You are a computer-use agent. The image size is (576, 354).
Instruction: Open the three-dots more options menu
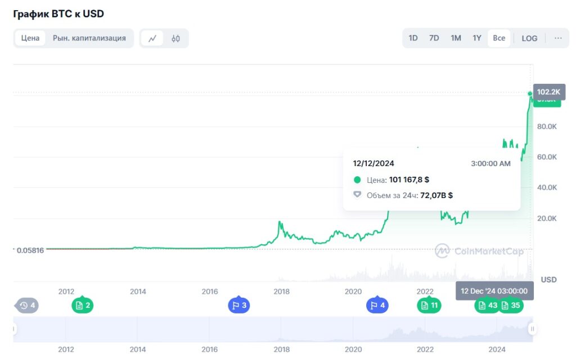coord(558,38)
